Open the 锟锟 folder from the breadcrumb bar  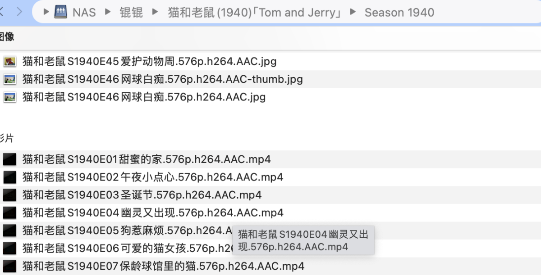tap(130, 12)
